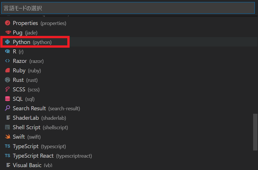This screenshot has width=258, height=170.
Task: Click the TS icon beside TypeScript (typescript)
Action: [7, 146]
